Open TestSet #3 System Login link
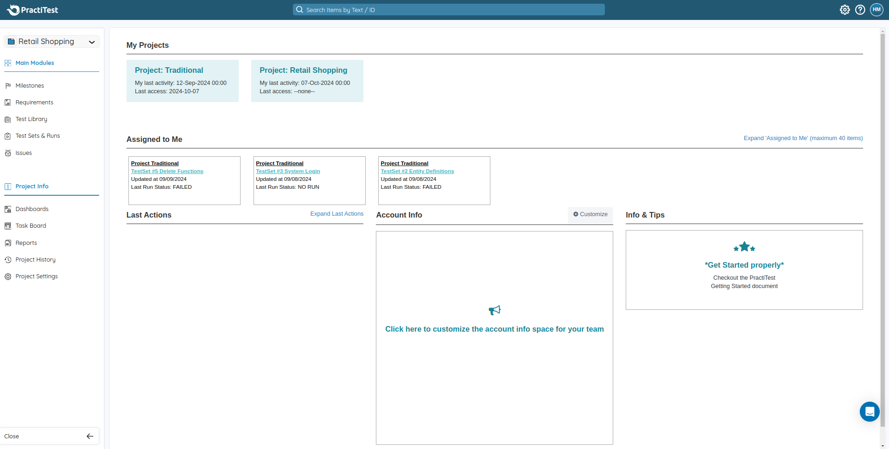 click(287, 171)
